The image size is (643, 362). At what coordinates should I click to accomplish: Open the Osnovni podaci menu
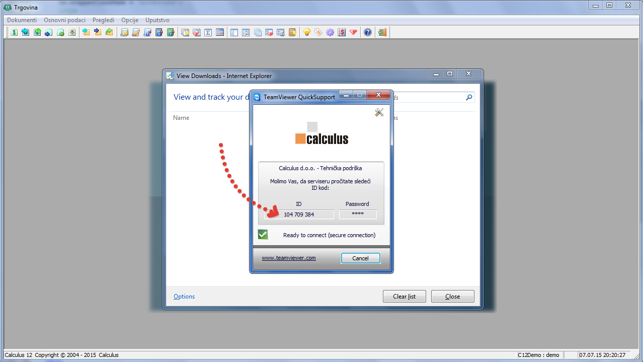[64, 20]
